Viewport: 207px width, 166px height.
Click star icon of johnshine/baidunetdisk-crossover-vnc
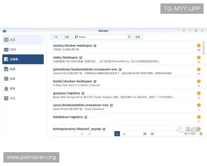coord(199,70)
